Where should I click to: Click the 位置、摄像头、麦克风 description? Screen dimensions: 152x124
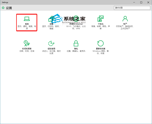[76, 51]
